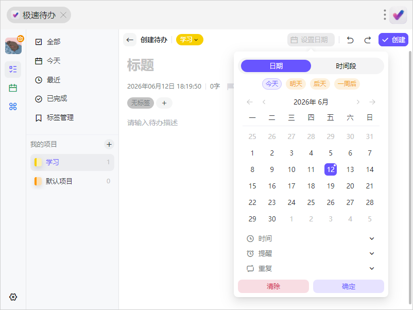Click the 极速待办 logo in top right
This screenshot has height=310, width=413.
point(398,15)
